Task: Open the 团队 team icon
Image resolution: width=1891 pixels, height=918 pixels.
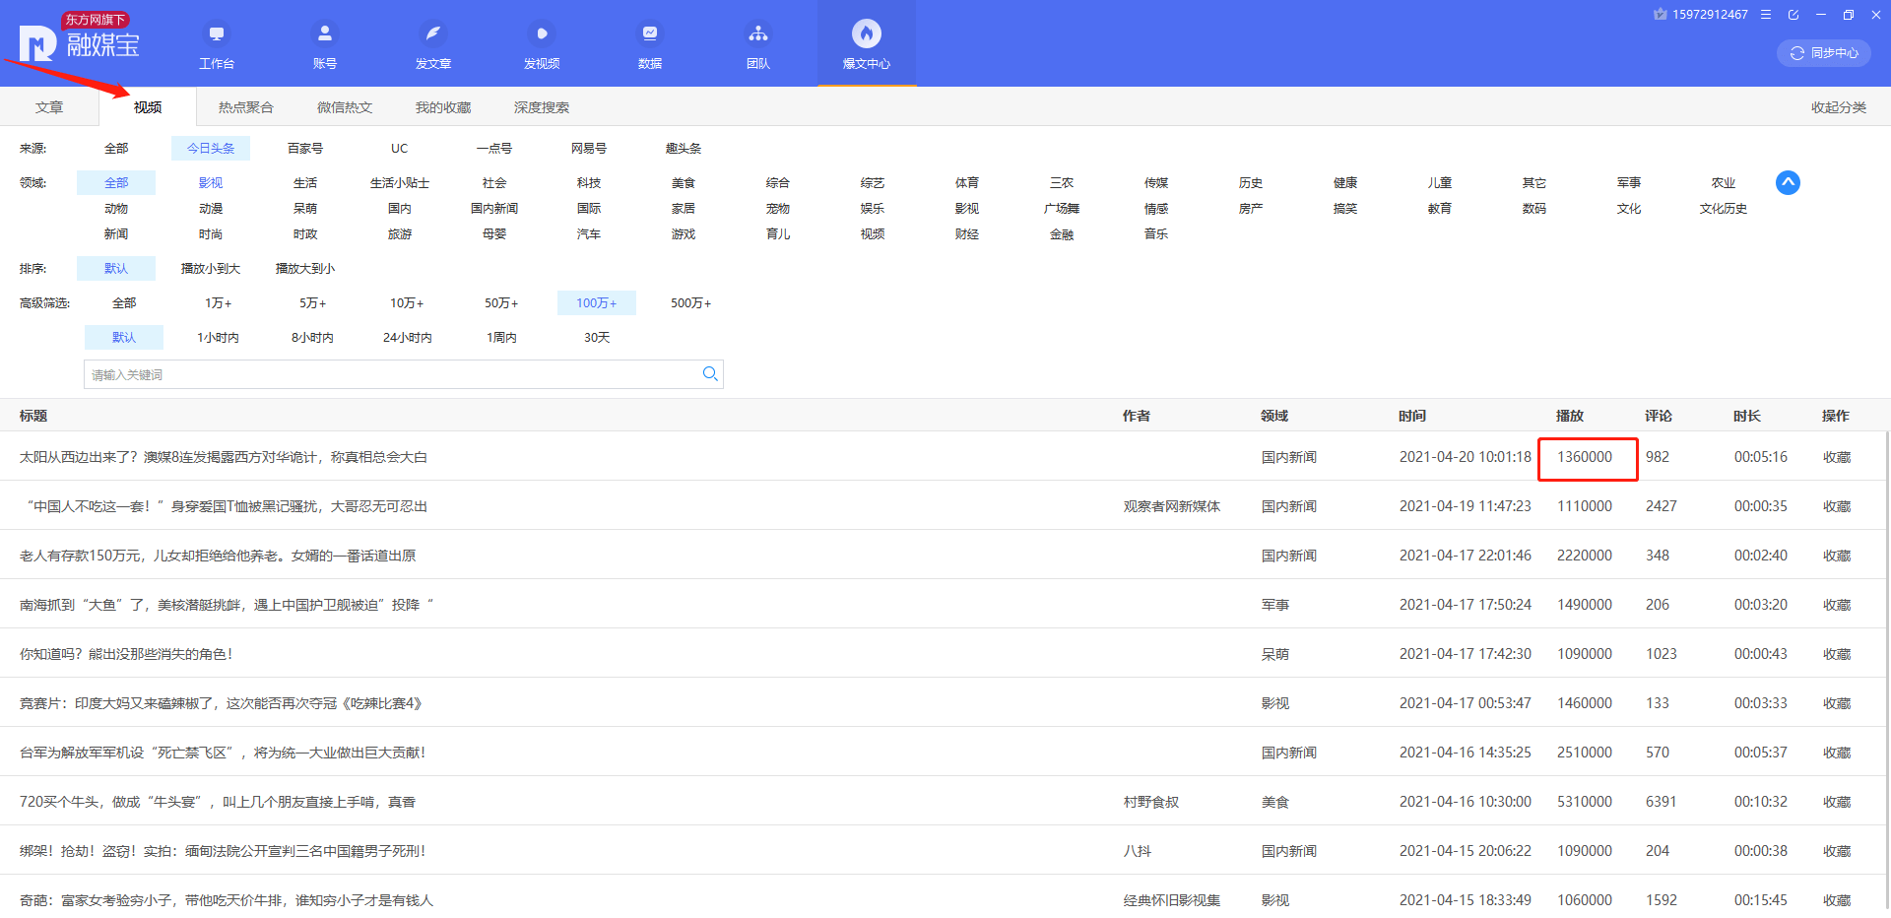Action: click(758, 33)
